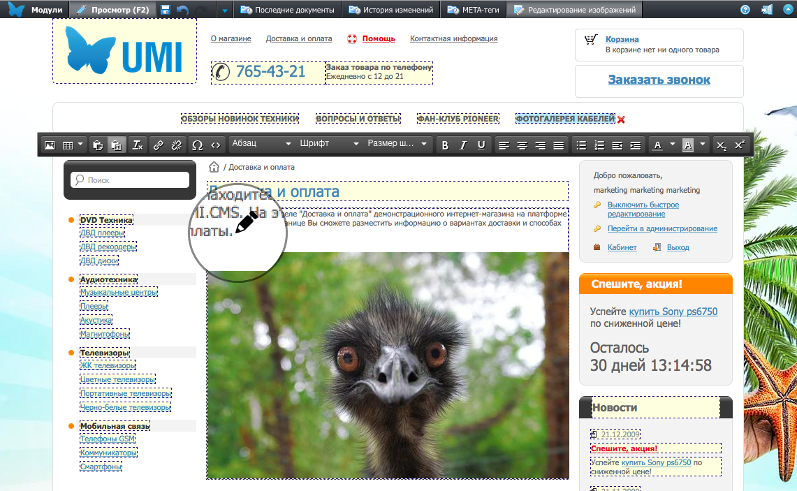Open ОБЗОРЫ НОВИНОК ТЕХНИКИ menu item

coord(240,119)
